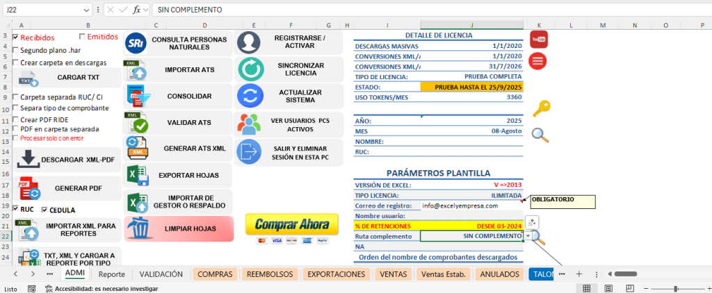This screenshot has width=712, height=293.
Task: Click the Descargar XML-PDF download icon
Action: pos(29,159)
